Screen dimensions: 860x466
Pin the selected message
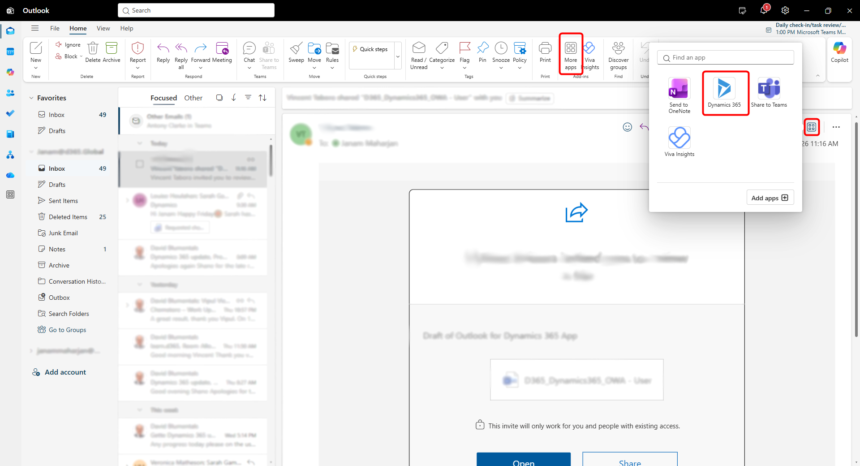[482, 53]
